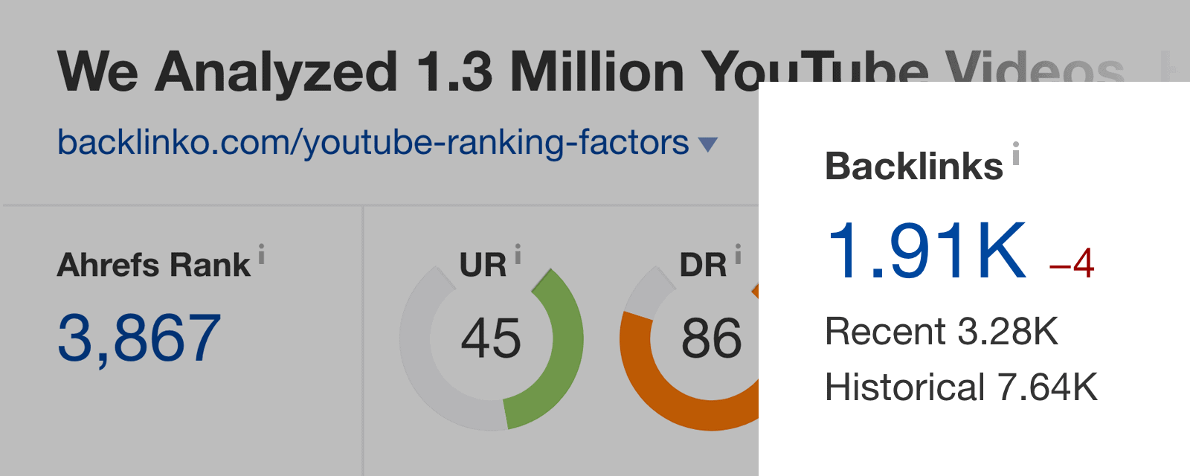Click the info icon next to Ahrefs Rank
1190x476 pixels.
click(261, 254)
